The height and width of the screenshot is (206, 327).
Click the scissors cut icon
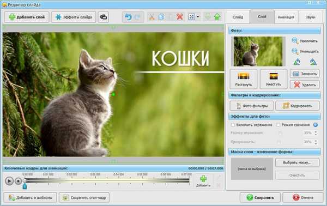152,17
